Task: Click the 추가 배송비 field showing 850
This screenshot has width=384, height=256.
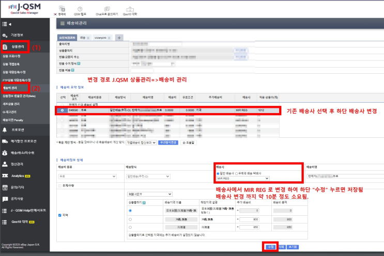Action: click(x=249, y=227)
